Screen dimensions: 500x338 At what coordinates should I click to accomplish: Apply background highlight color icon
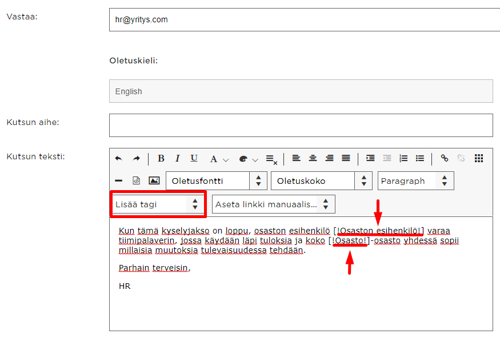[x=243, y=159]
